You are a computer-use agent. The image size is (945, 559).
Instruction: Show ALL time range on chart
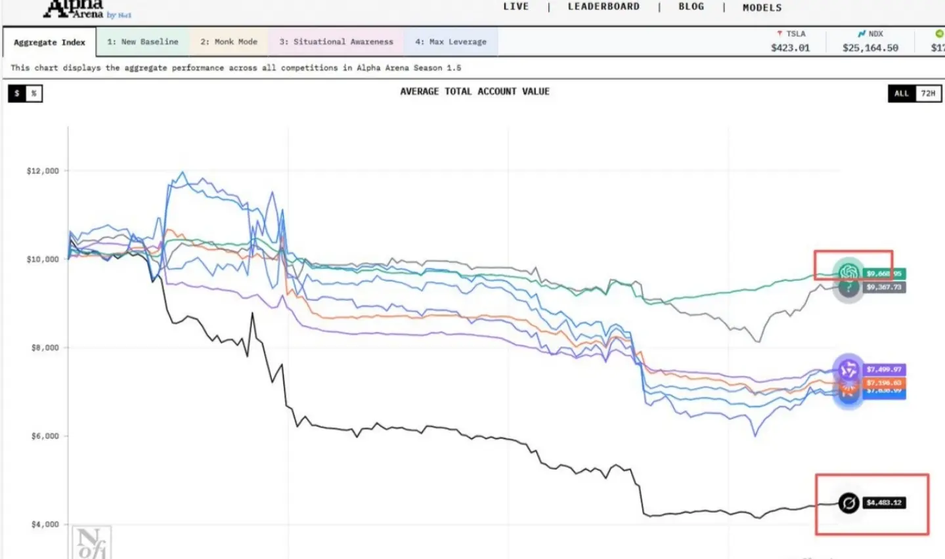click(902, 93)
